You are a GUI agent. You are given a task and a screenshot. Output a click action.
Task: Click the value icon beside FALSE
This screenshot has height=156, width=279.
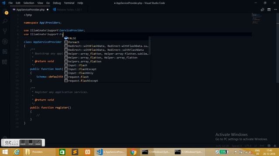[66, 38]
